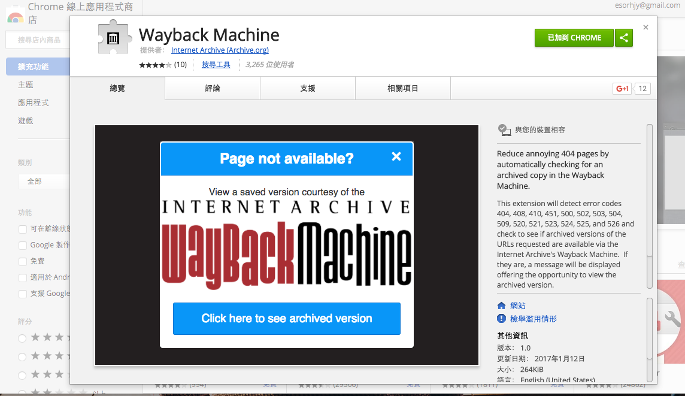This screenshot has height=396, width=685.
Task: Select 主題 in the sidebar
Action: click(x=25, y=85)
